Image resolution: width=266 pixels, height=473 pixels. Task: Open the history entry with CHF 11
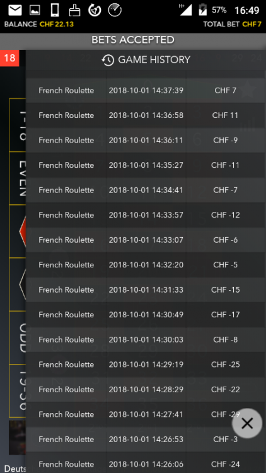(146, 115)
